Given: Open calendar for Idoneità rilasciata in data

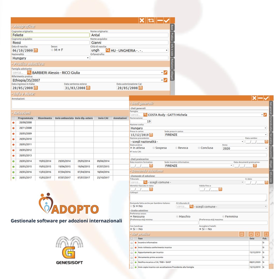Looking at the screenshot, I should click(151, 189).
